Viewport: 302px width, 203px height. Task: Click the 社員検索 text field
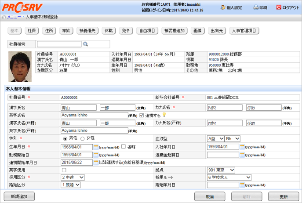tap(59, 44)
